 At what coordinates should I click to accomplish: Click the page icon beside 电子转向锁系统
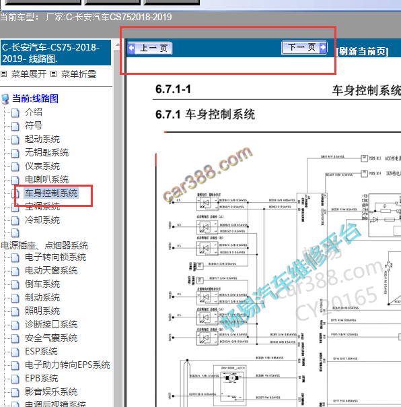(x=15, y=258)
